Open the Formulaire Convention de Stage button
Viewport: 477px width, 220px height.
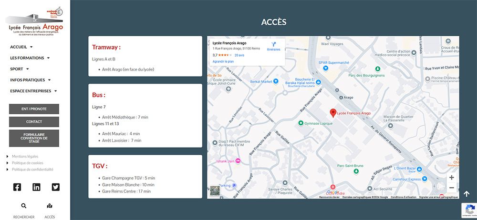34,138
